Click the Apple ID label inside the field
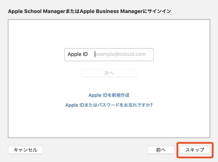218x162 pixels. pyautogui.click(x=78, y=54)
